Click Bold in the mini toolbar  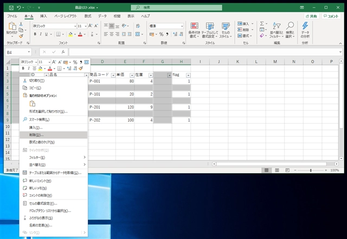(x=23, y=69)
